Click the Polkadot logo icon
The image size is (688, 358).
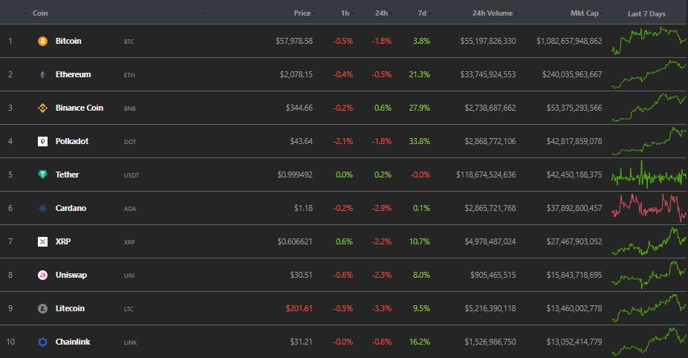coord(42,141)
